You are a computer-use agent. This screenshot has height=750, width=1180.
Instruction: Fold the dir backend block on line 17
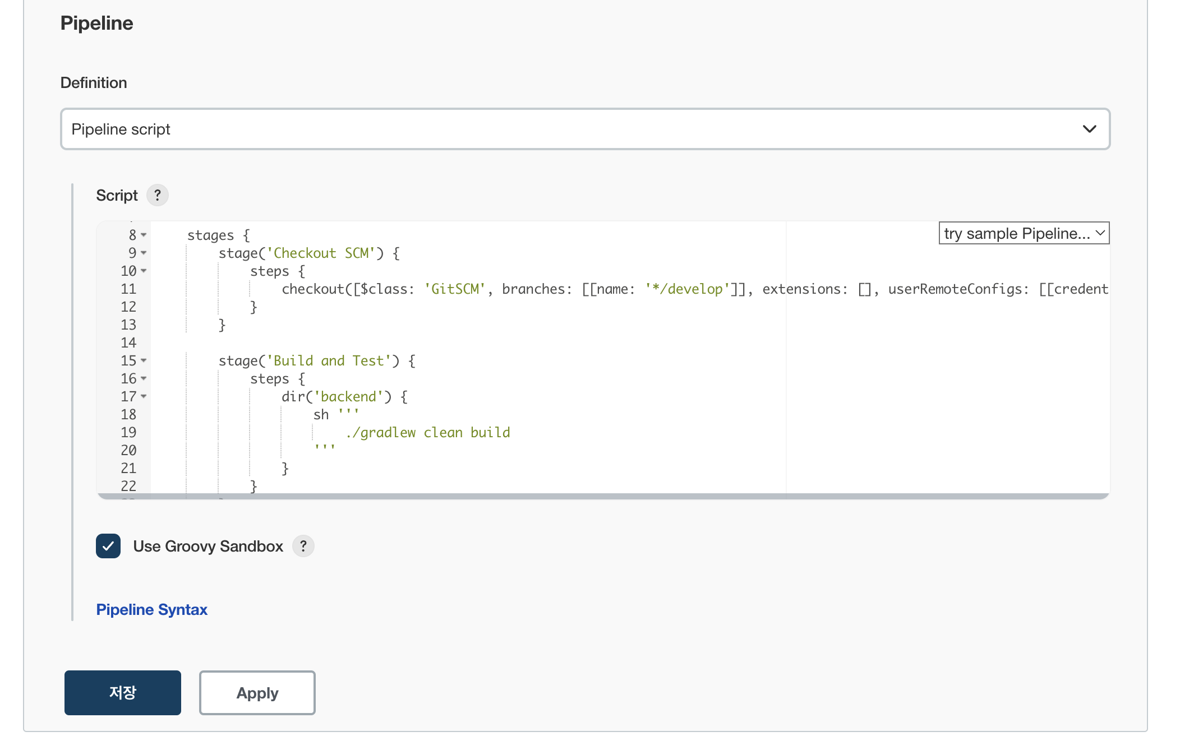(x=144, y=396)
